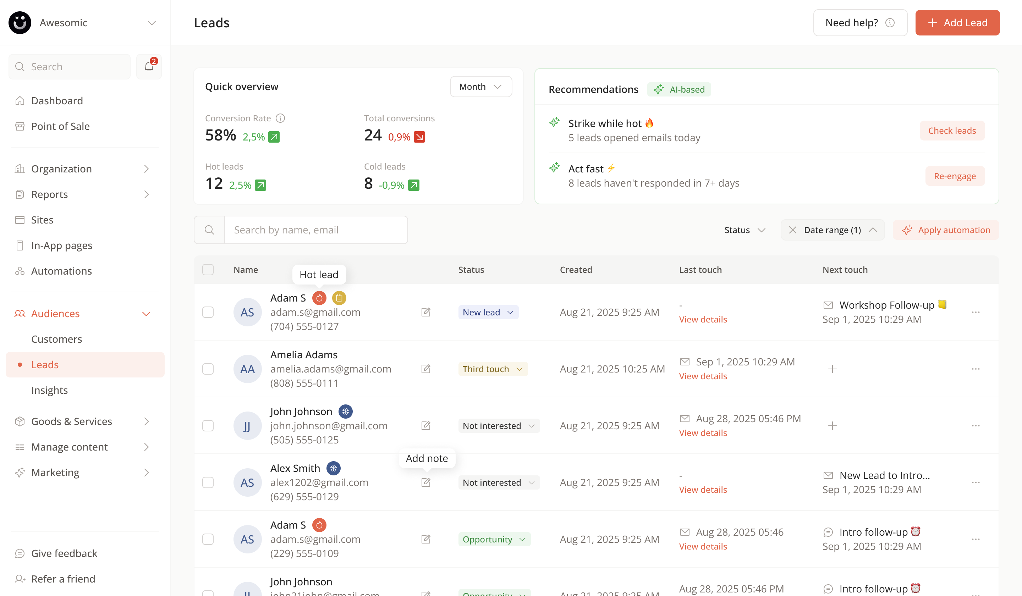Expand the Status filter dropdown

[x=744, y=230]
